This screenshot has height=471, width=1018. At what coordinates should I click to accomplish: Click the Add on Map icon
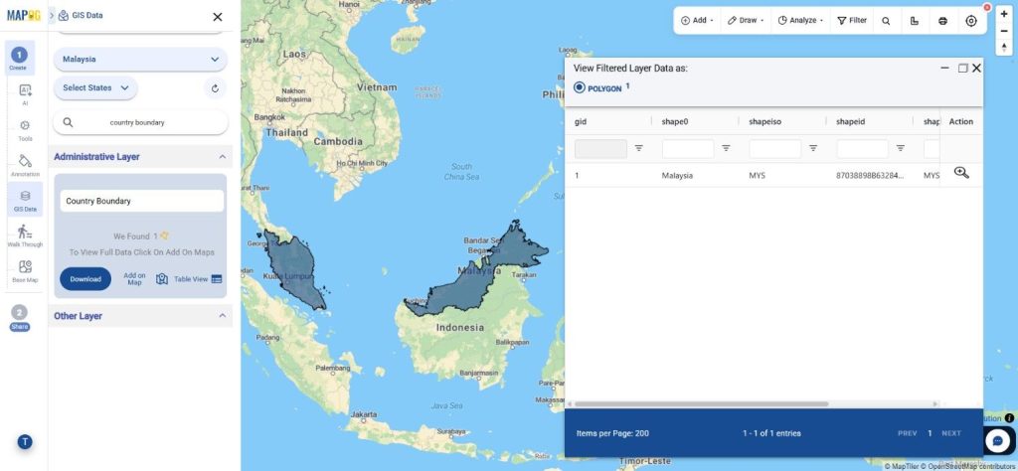(162, 279)
